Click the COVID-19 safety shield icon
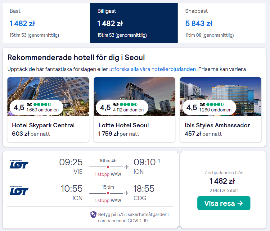270x231 pixels. coord(93,215)
